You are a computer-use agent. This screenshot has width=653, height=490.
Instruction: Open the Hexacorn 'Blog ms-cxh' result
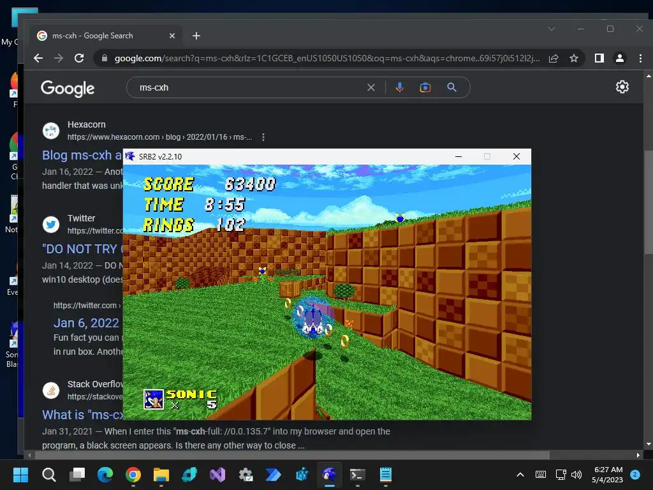coord(82,155)
